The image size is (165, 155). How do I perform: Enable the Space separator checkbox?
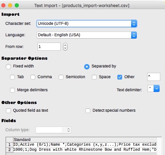(94, 77)
